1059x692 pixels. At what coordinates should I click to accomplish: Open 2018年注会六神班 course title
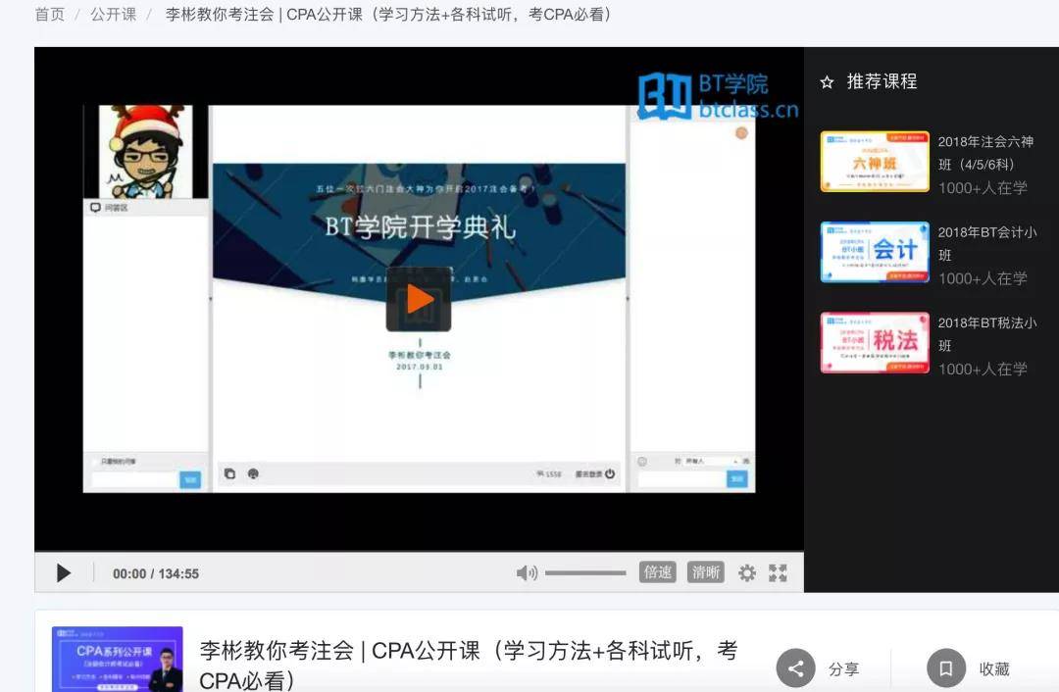985,153
